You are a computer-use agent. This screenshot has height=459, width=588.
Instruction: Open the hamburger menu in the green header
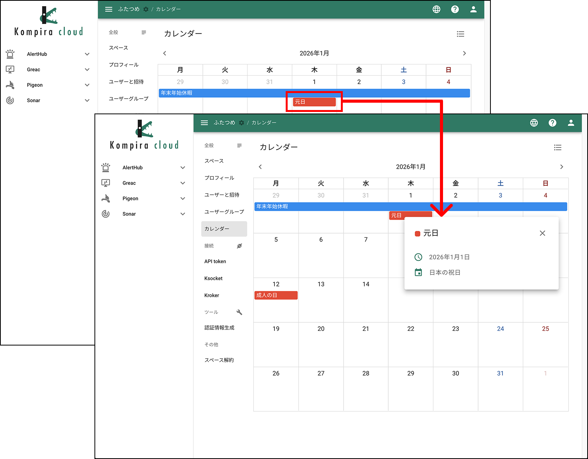[x=204, y=123]
